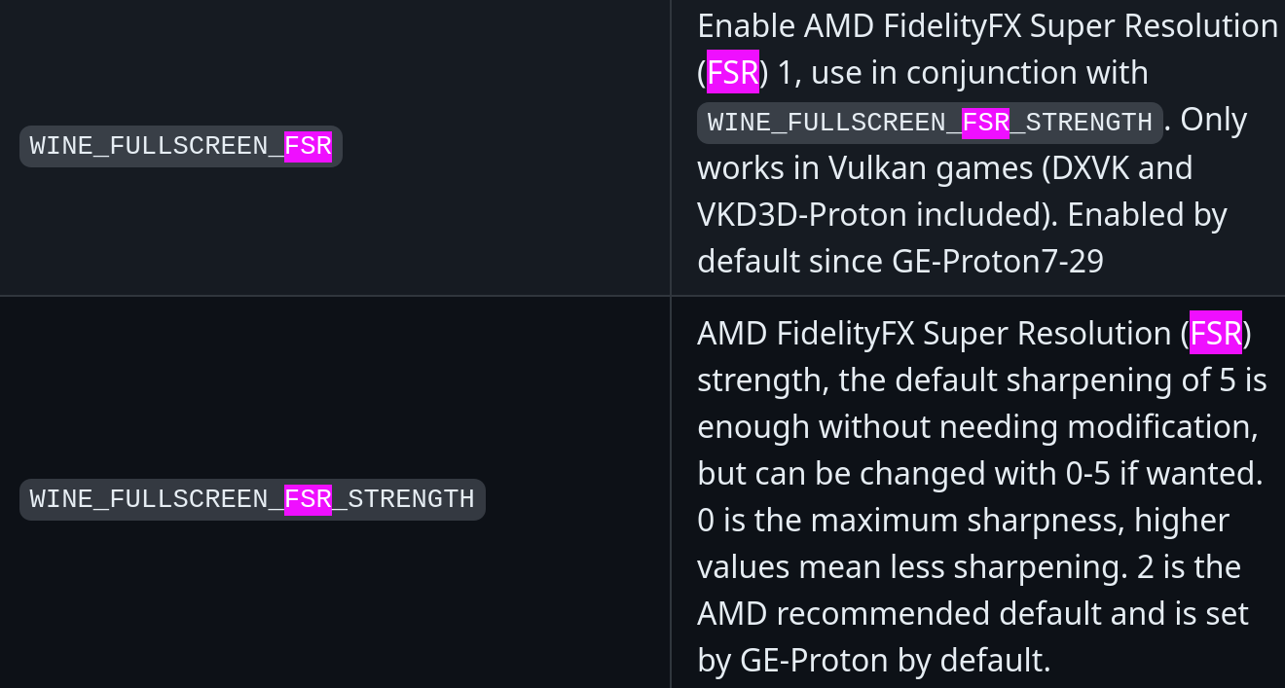
Task: Click the inline WINE_FULLSCREEN_FSR_STRENGTH code in the first description
Action: [x=929, y=123]
